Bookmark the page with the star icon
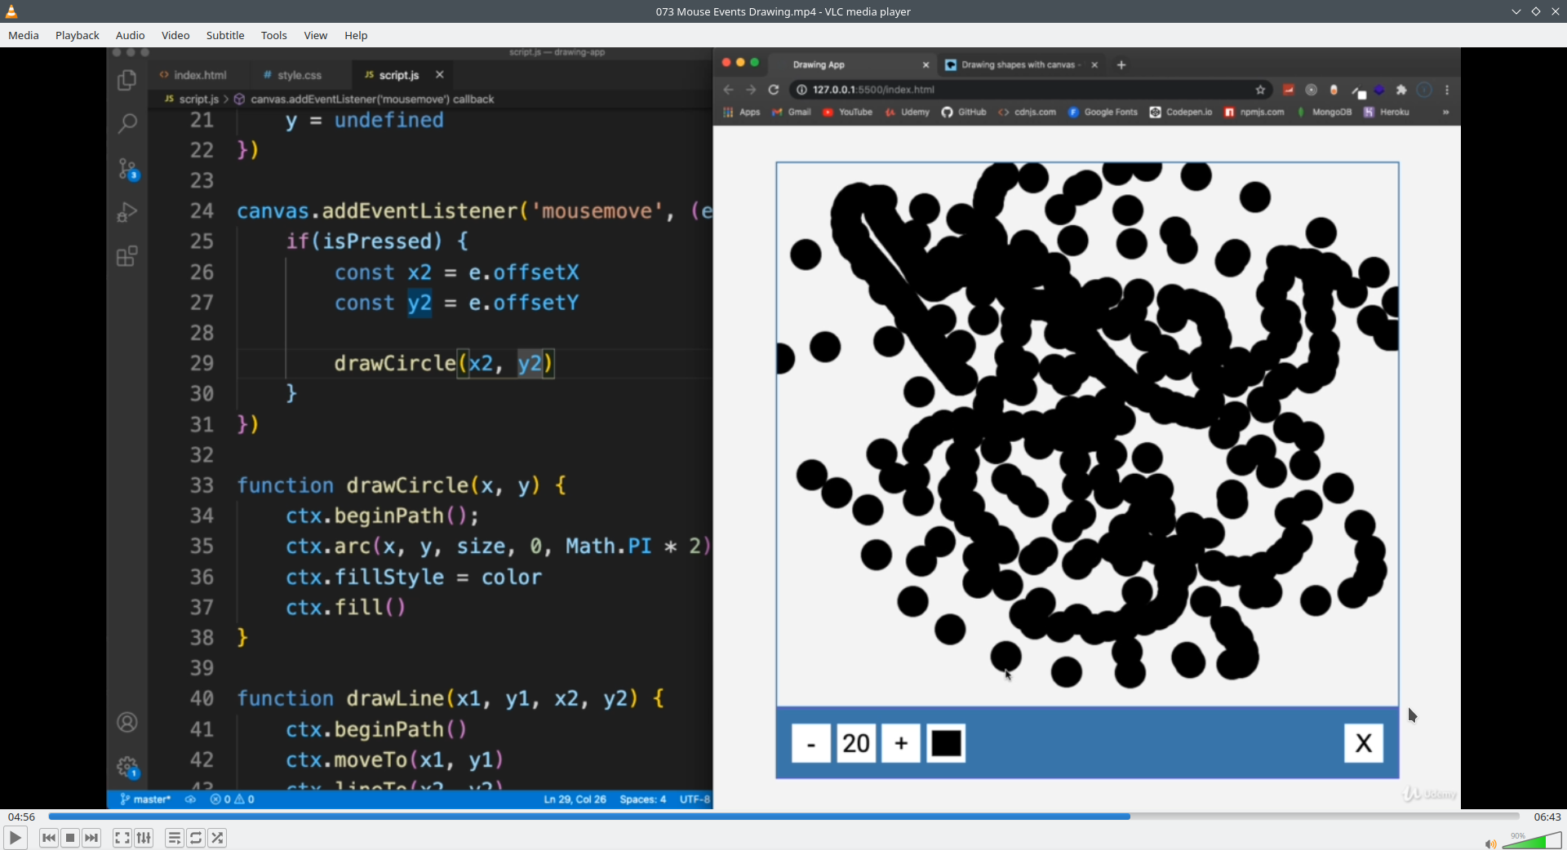 (1260, 90)
